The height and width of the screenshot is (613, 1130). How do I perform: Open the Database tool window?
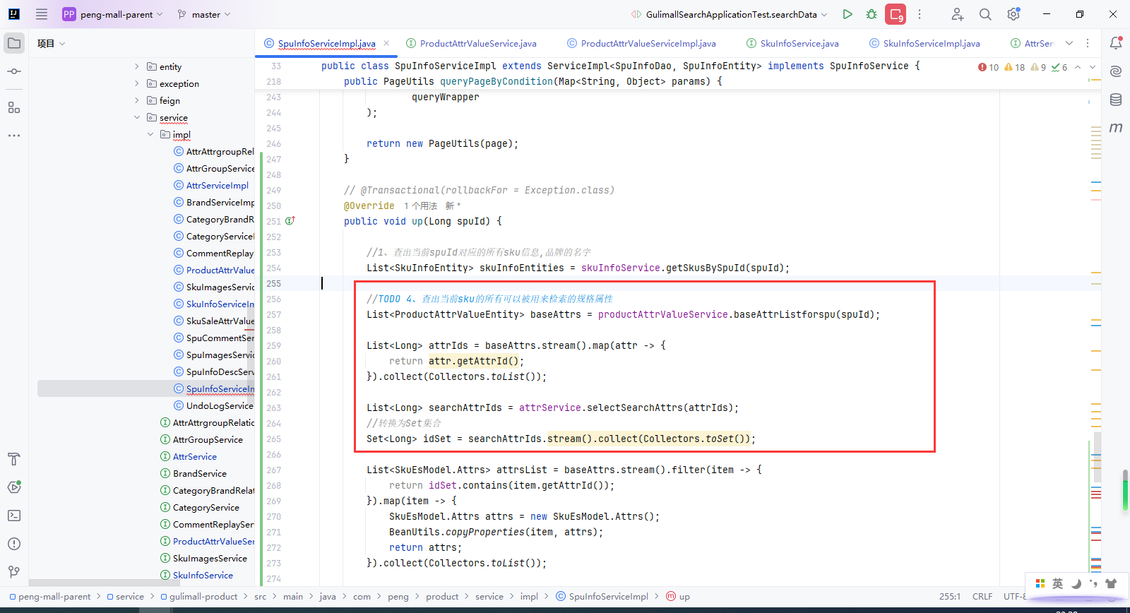[1116, 100]
